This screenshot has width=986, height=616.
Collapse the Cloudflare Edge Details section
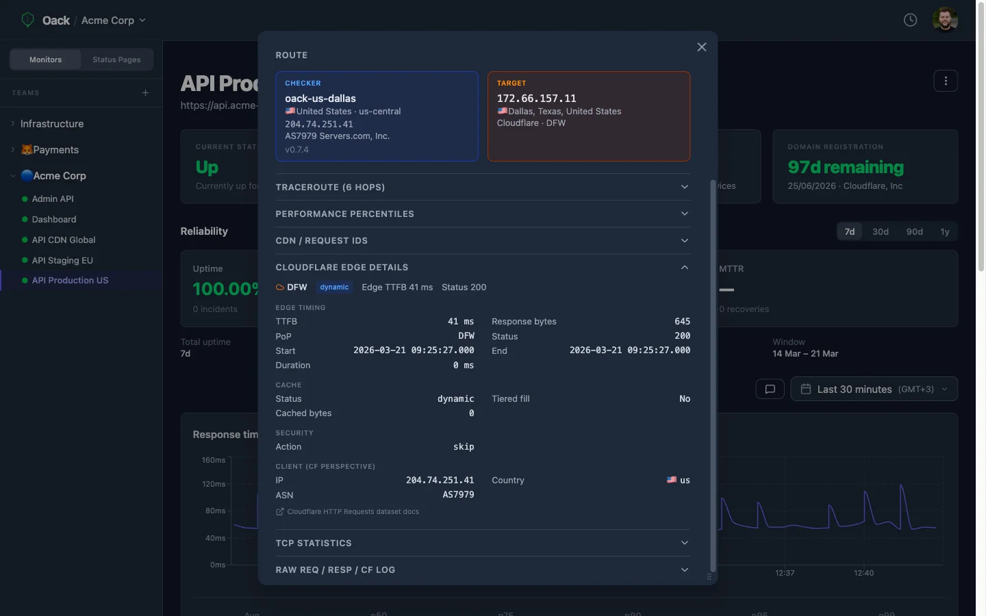pos(482,268)
